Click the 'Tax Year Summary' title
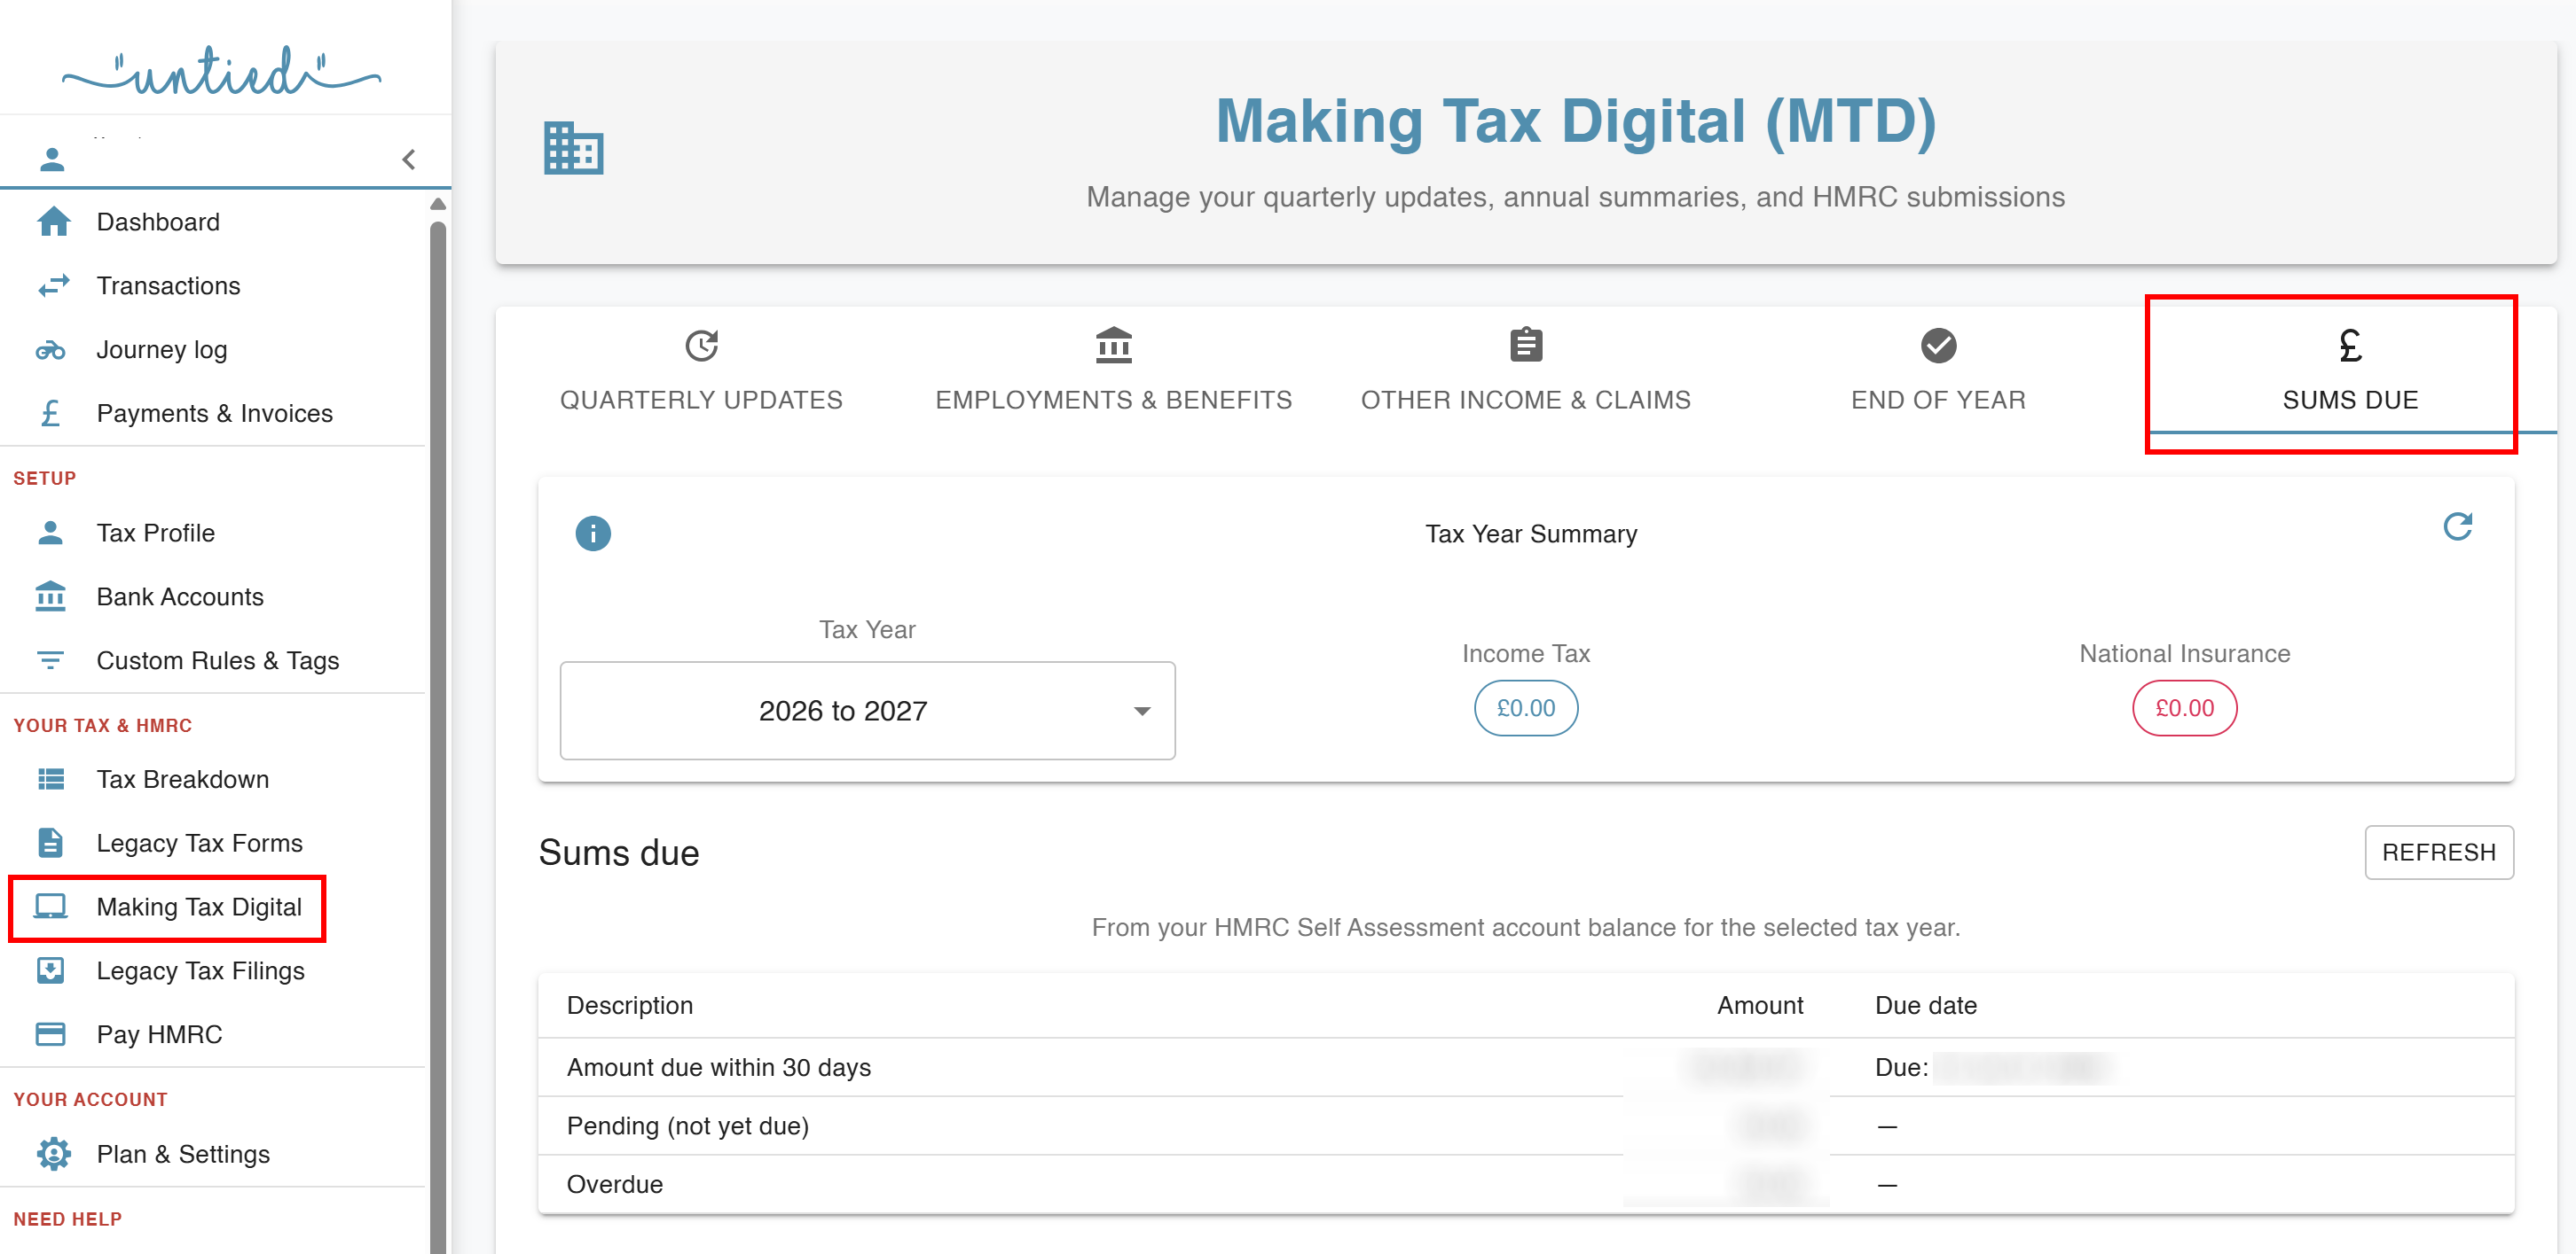Viewport: 2576px width, 1254px height. pos(1530,534)
